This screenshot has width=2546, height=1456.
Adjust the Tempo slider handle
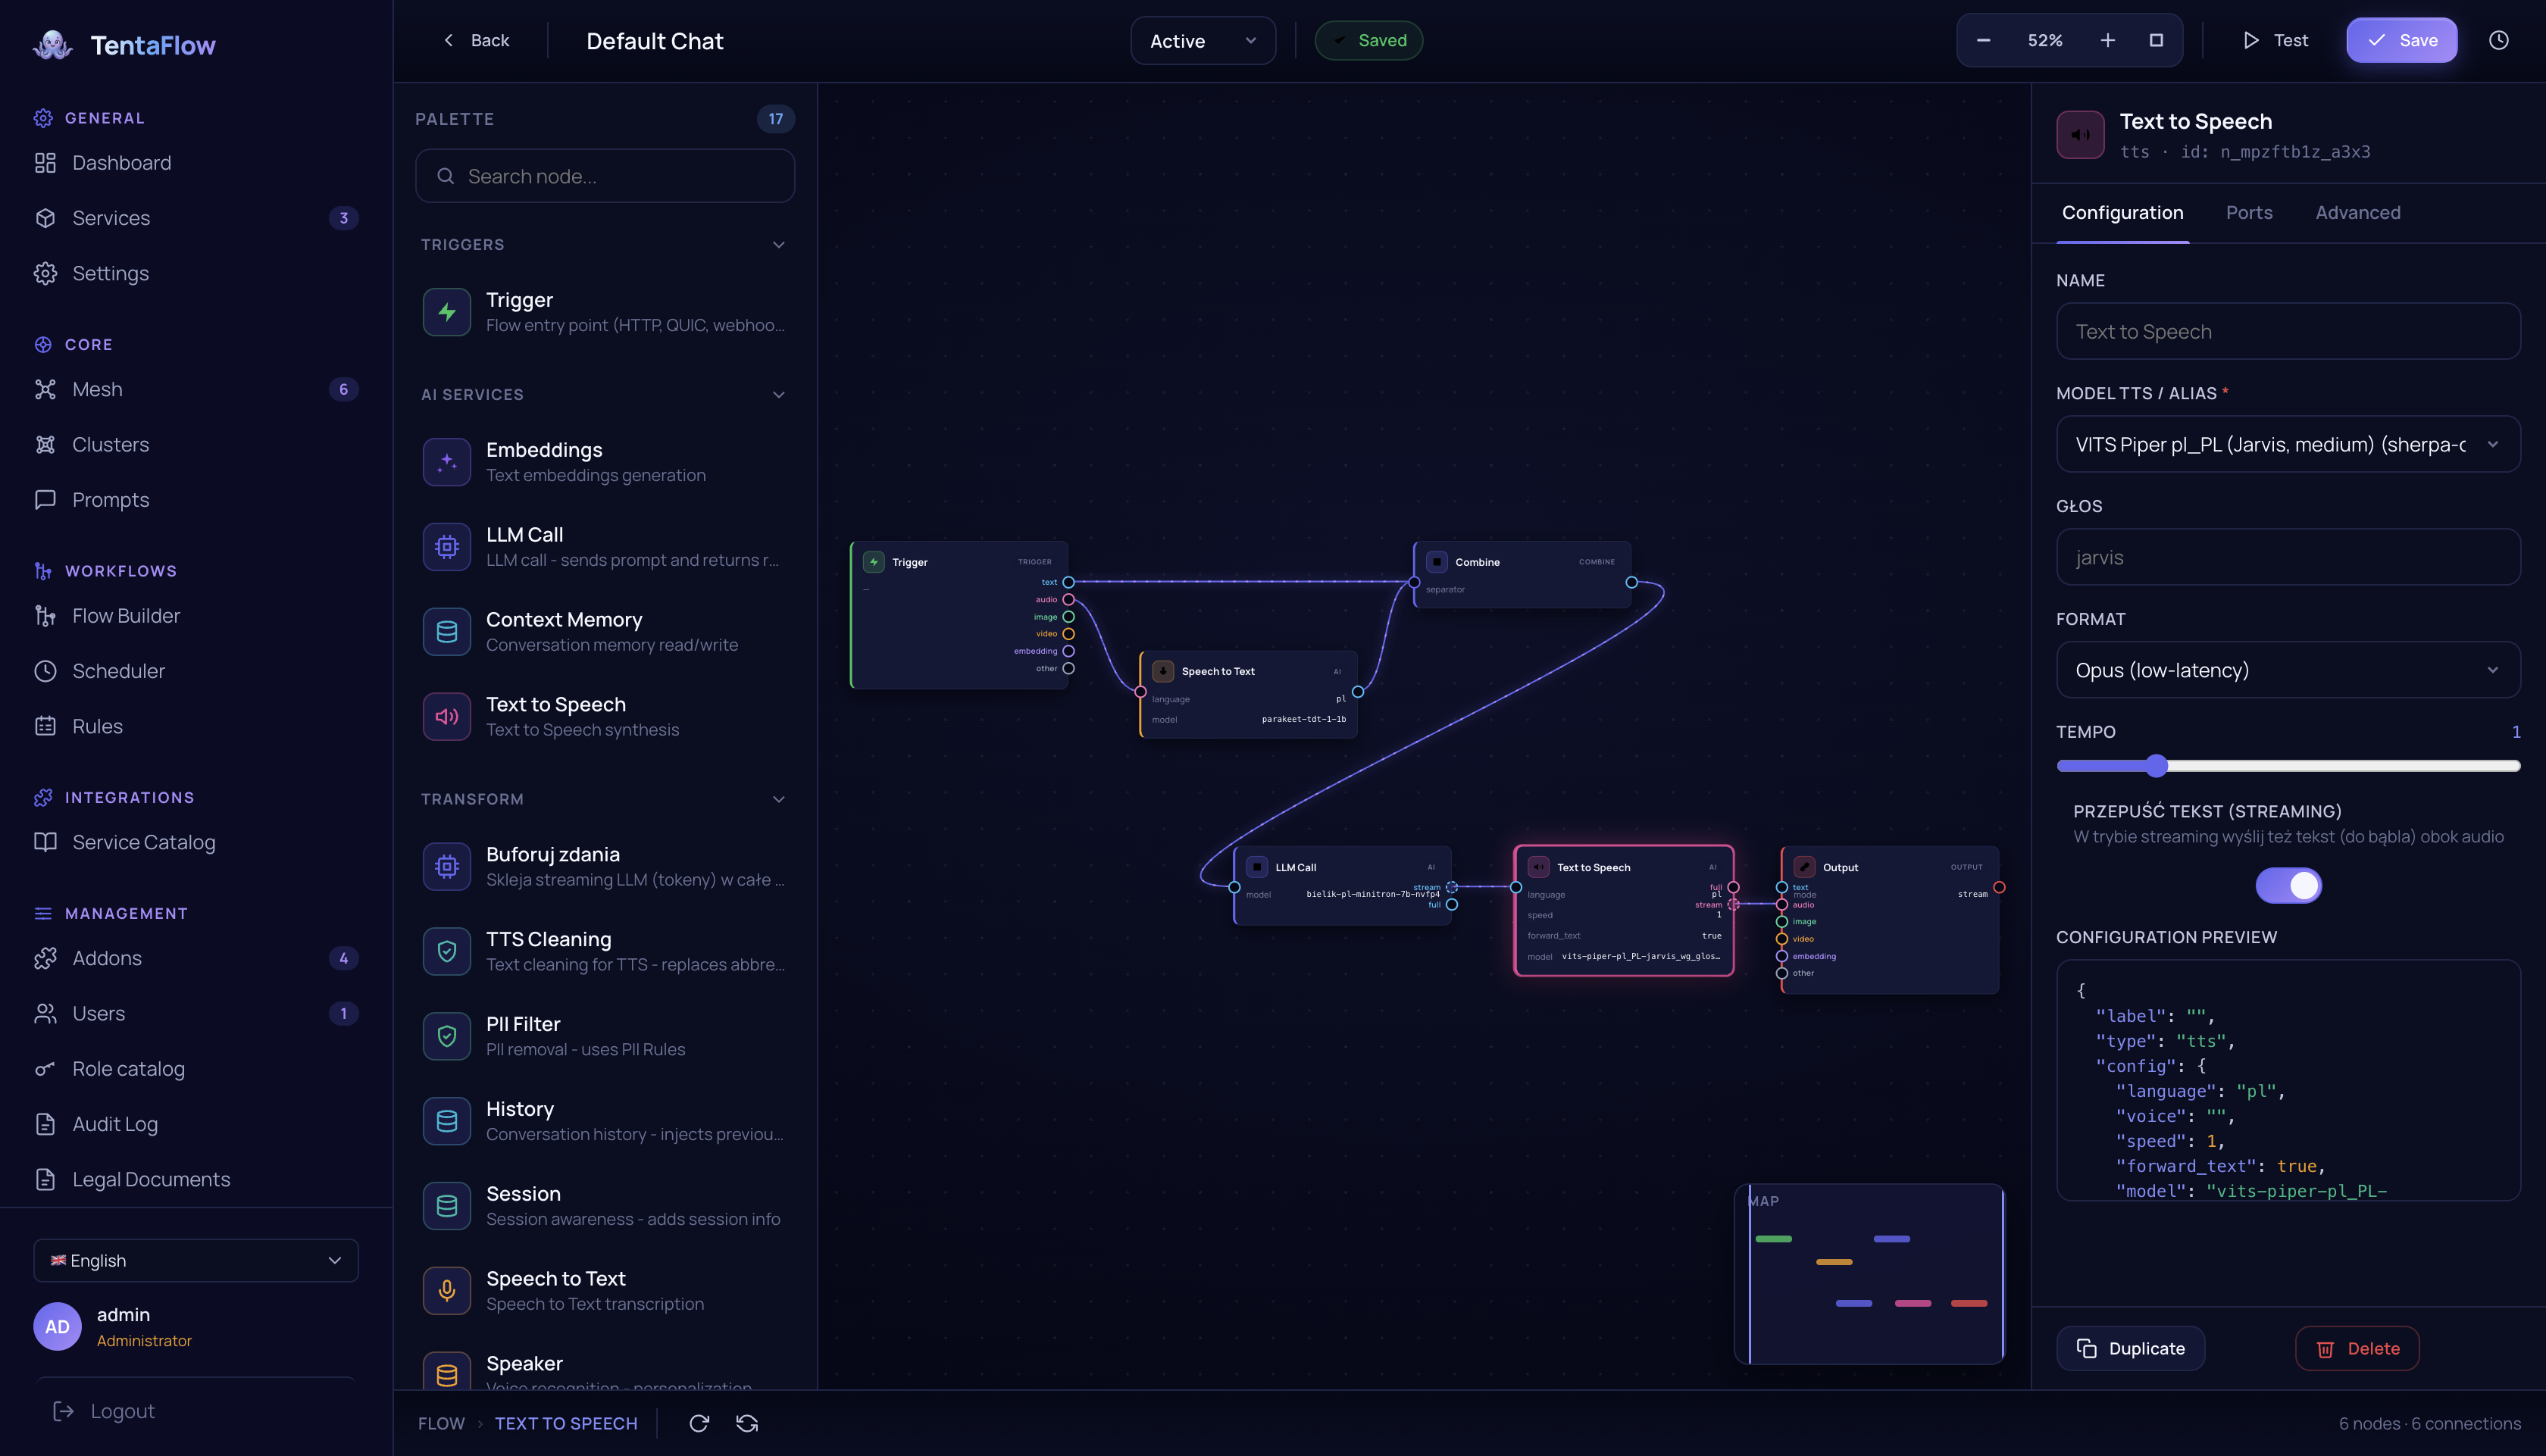coord(2156,766)
